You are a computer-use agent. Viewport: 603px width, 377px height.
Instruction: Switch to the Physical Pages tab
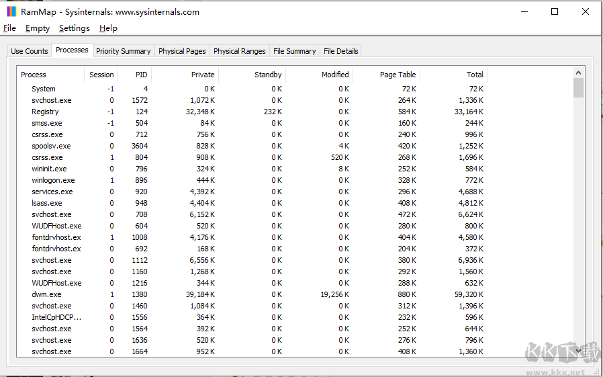coord(182,51)
